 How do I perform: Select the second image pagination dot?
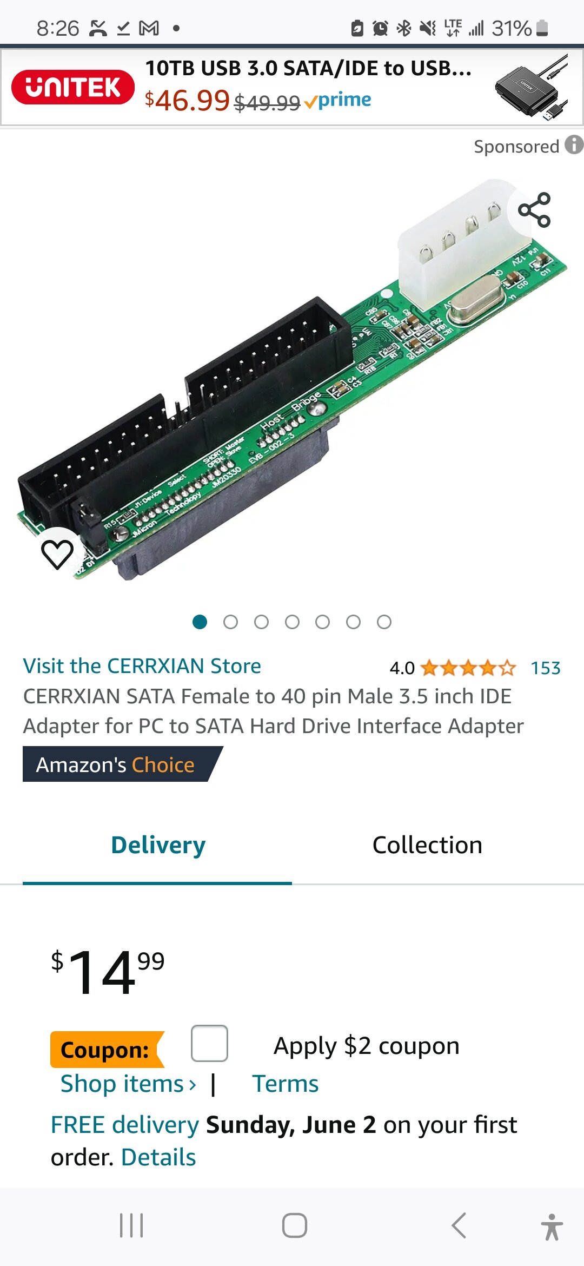tap(230, 622)
